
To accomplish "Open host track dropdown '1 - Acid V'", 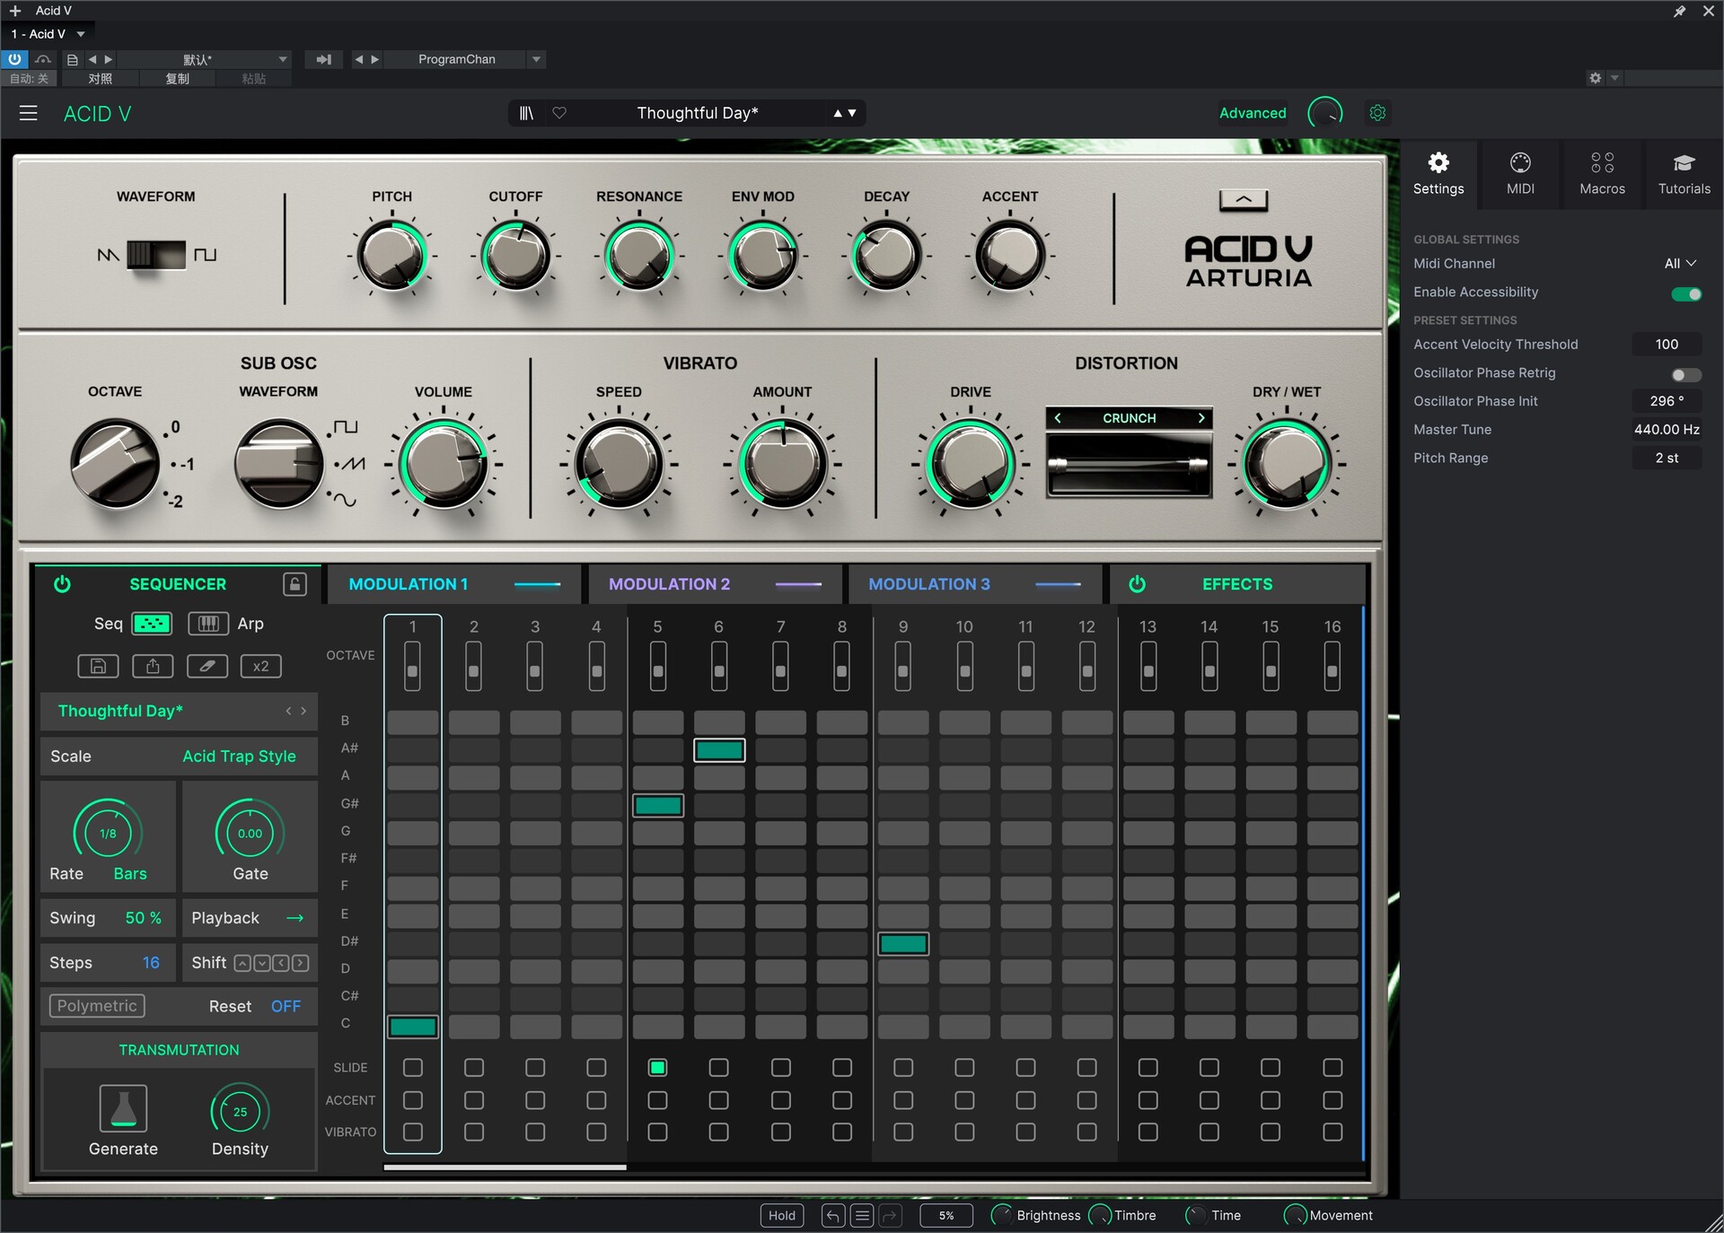I will click(48, 34).
